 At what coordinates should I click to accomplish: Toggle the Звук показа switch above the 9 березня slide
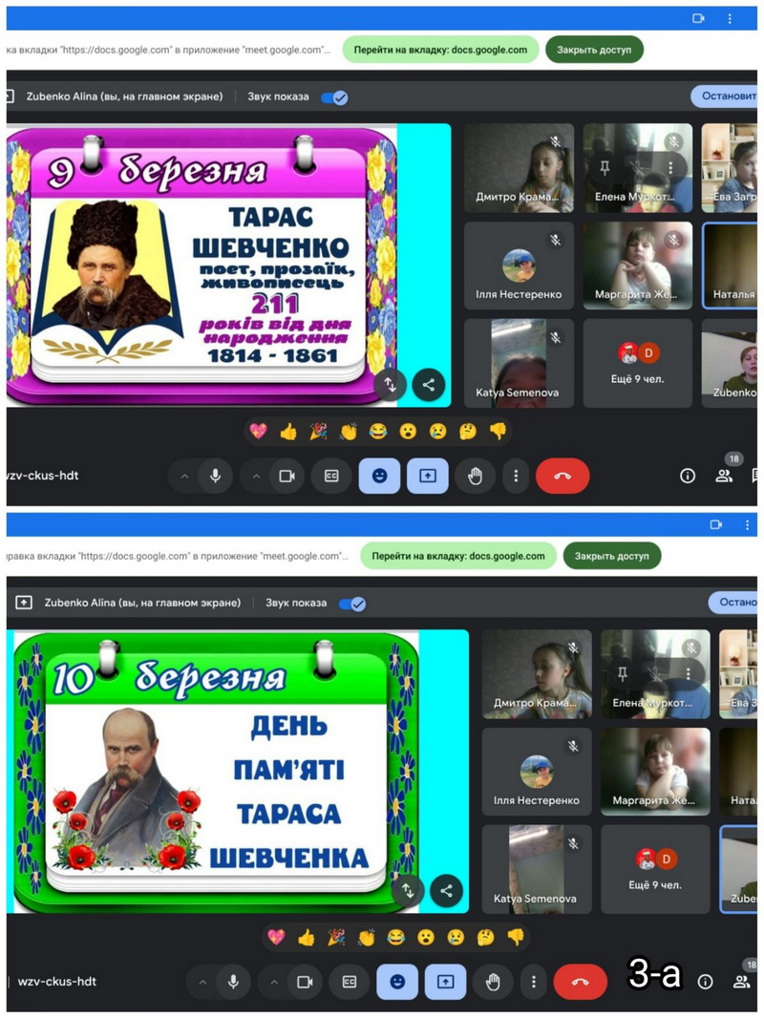[334, 97]
